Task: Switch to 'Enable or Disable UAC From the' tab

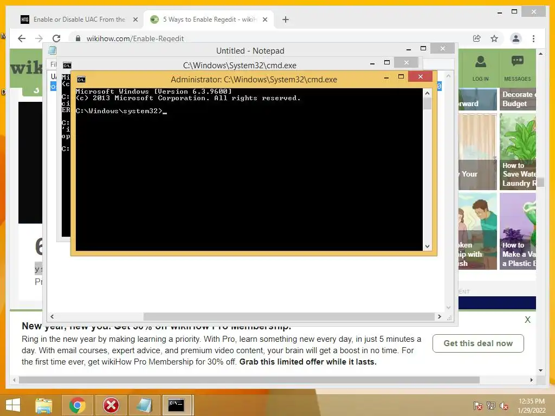Action: coord(79,19)
